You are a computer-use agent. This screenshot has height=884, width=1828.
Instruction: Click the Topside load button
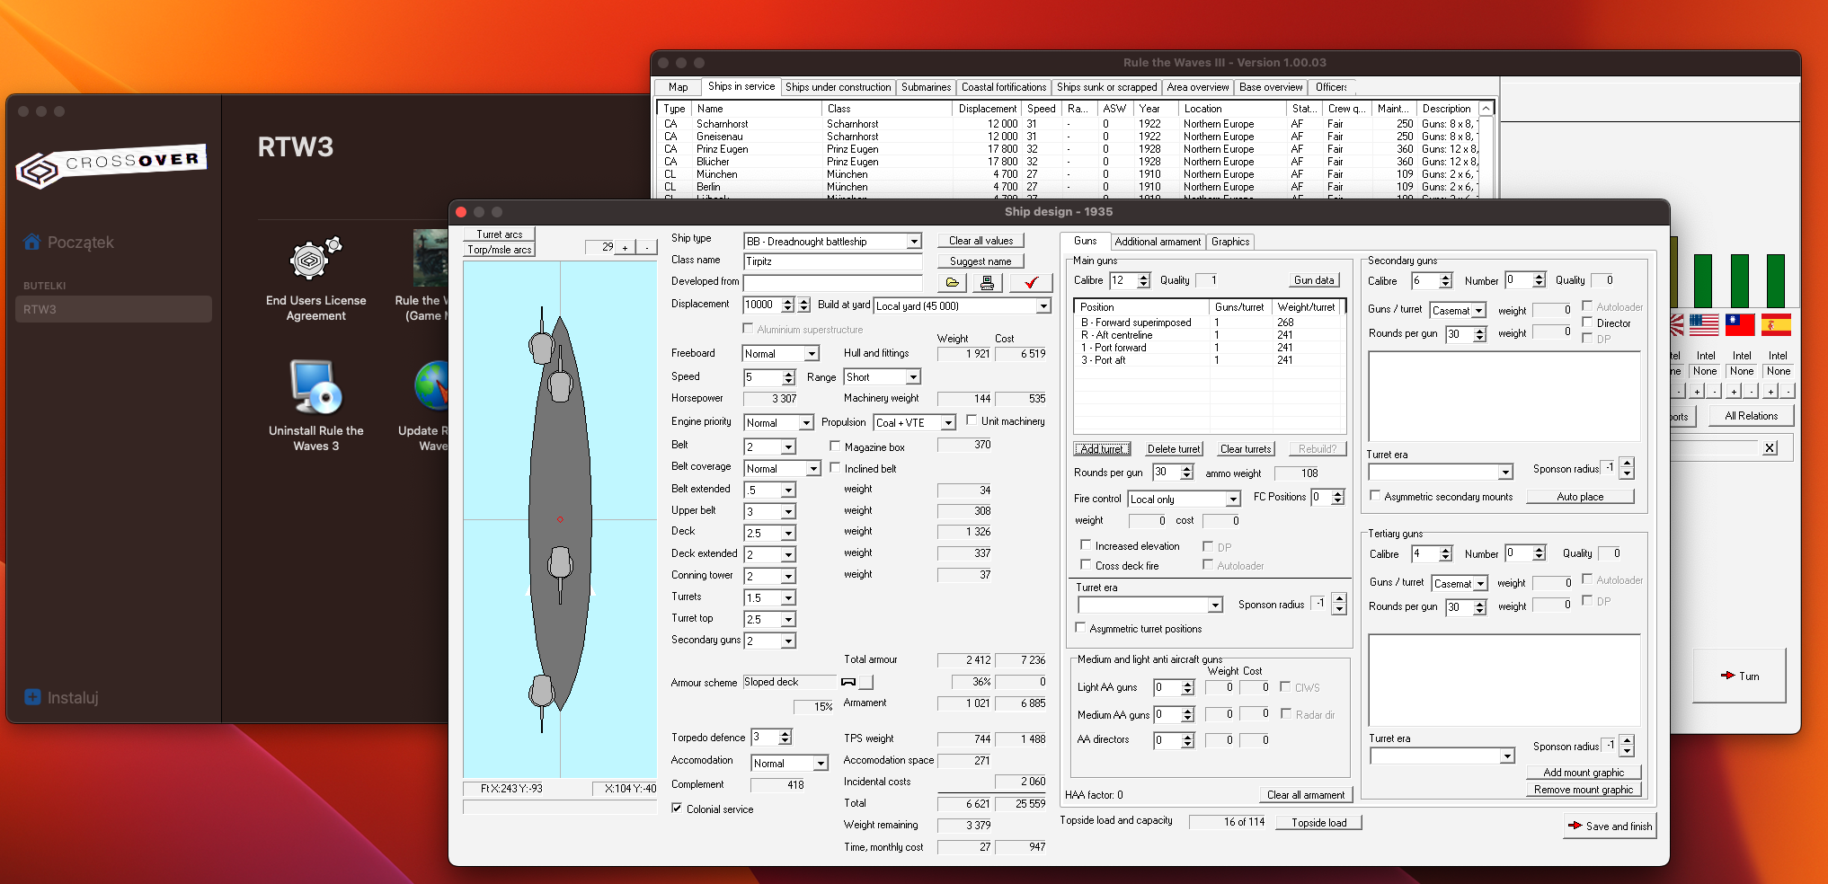tap(1319, 823)
